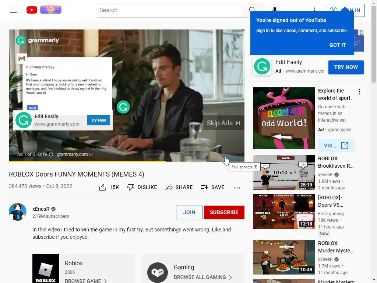
Task: Click 2.79M subscribers text
Action: (x=50, y=216)
